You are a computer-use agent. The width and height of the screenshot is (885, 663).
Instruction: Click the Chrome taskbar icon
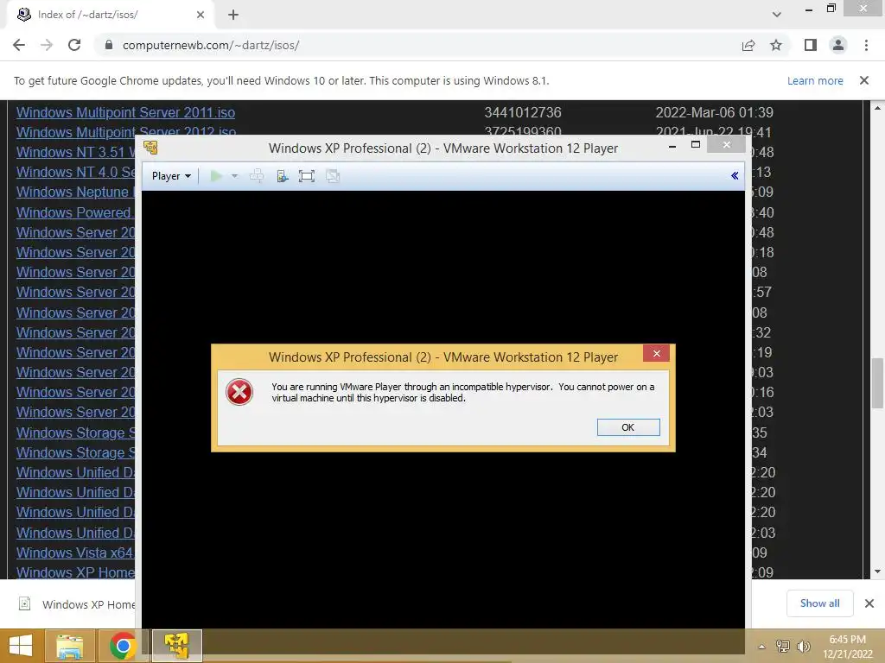[123, 646]
